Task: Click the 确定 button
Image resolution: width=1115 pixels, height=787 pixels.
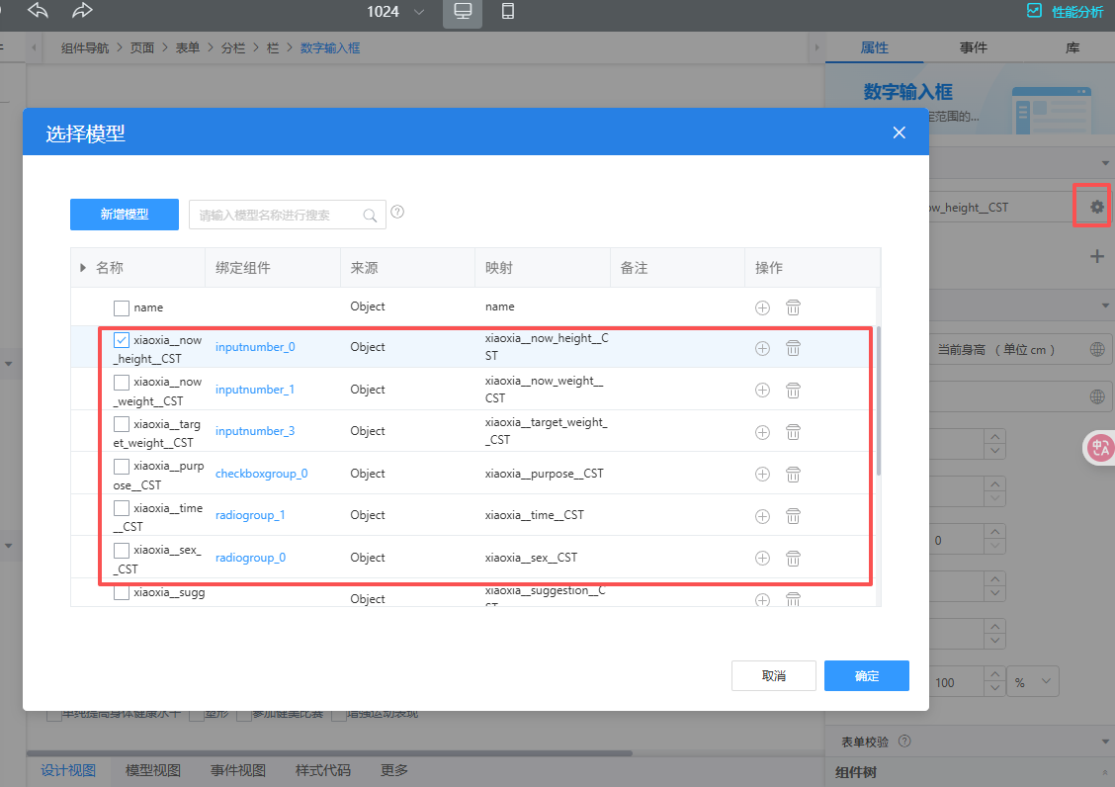Action: pyautogui.click(x=866, y=675)
